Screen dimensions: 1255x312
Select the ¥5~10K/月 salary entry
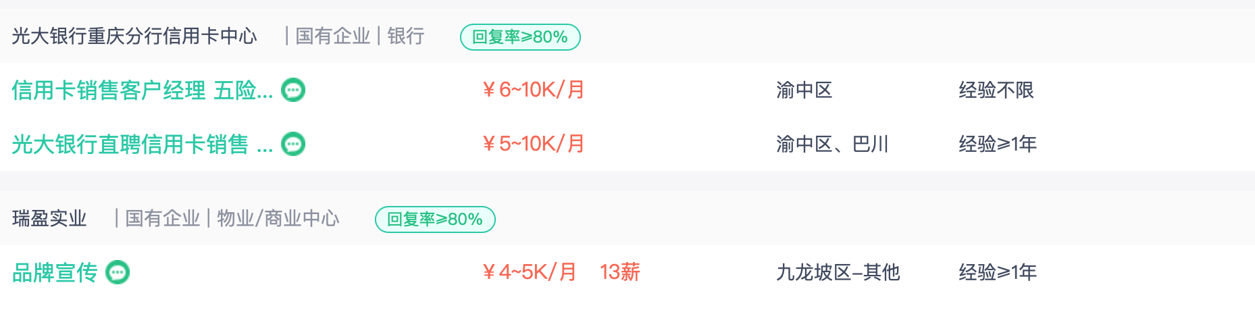click(x=534, y=144)
